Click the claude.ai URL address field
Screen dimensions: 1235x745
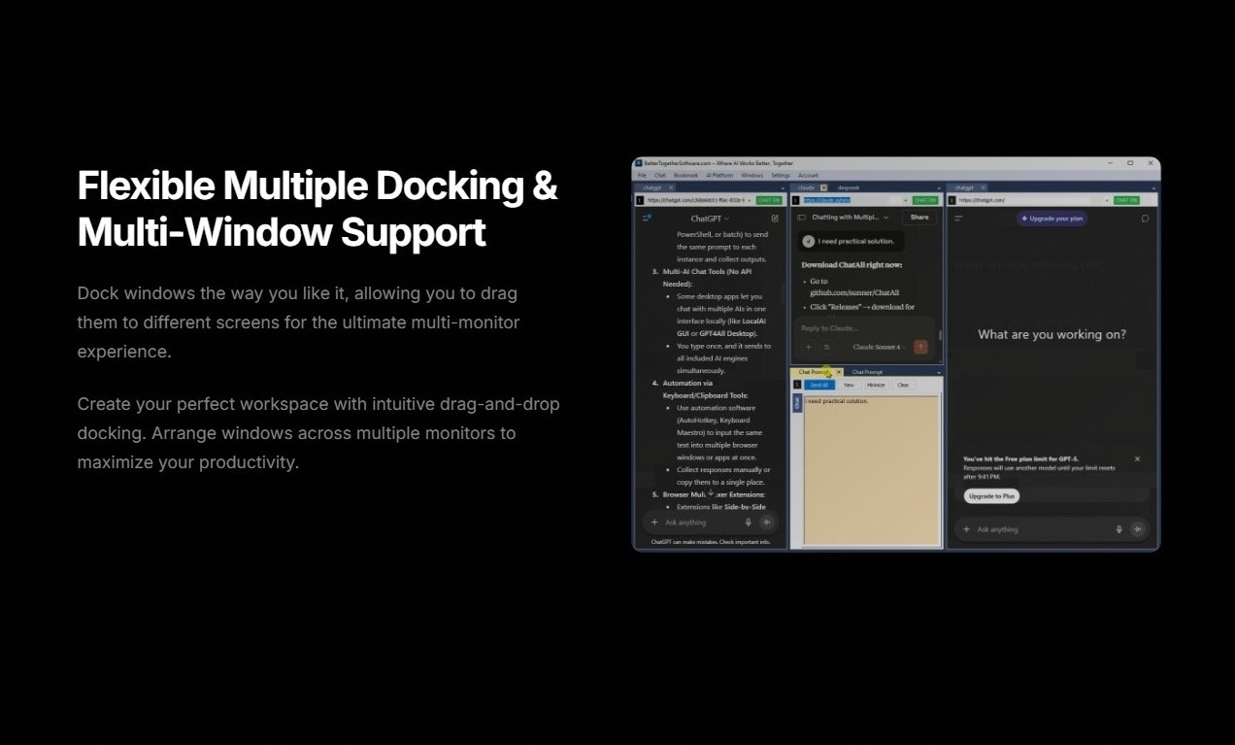point(851,200)
